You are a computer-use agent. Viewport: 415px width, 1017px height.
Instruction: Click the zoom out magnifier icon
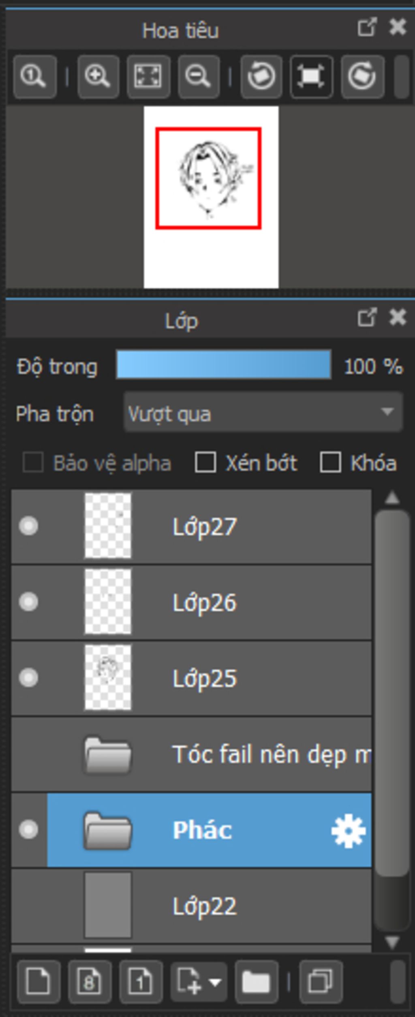198,77
